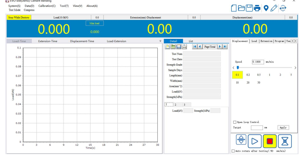Viewport: 306px width, 160px height.
Task: Print record with Detail panel printer icon
Action: pyautogui.click(x=184, y=47)
